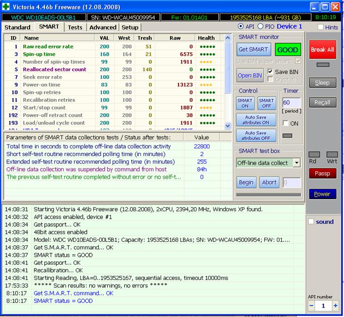Click Spin-up time health dots
This screenshot has width=344, height=317.
207,54
